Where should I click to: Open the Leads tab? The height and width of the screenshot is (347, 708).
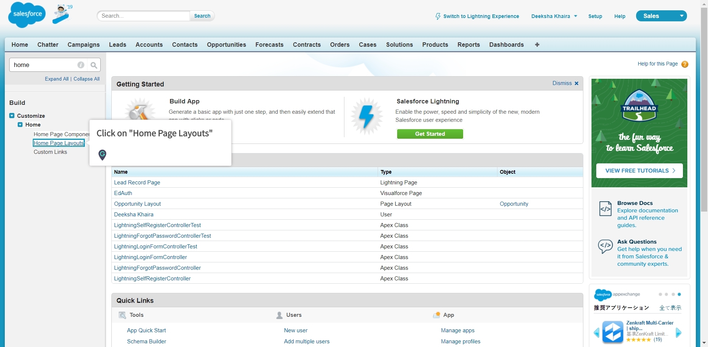pyautogui.click(x=118, y=45)
